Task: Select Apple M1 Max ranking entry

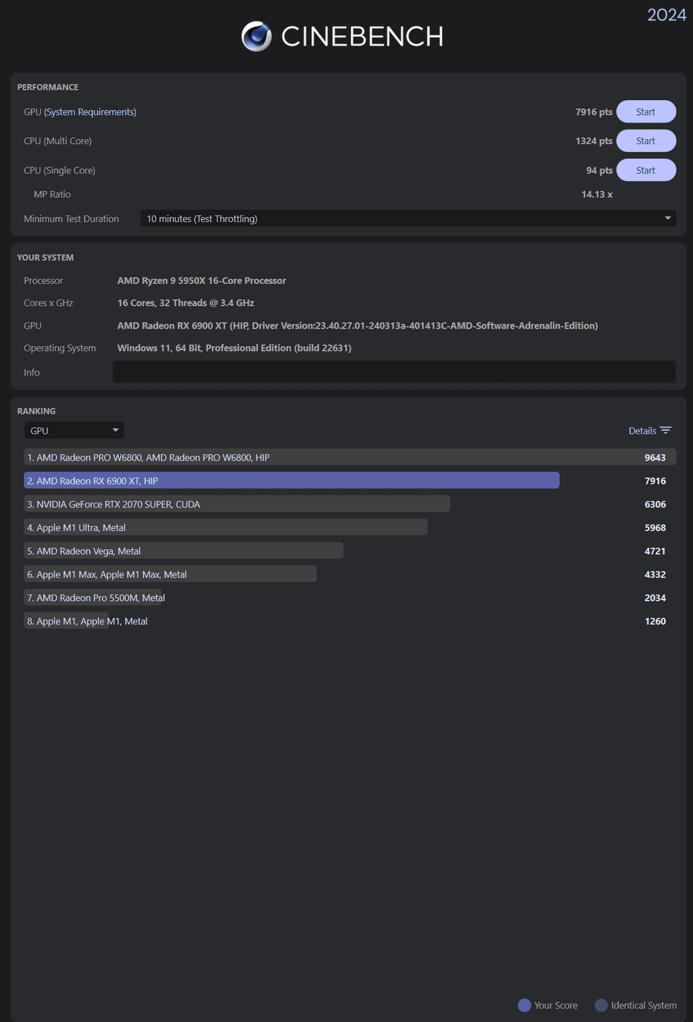Action: [x=170, y=575]
